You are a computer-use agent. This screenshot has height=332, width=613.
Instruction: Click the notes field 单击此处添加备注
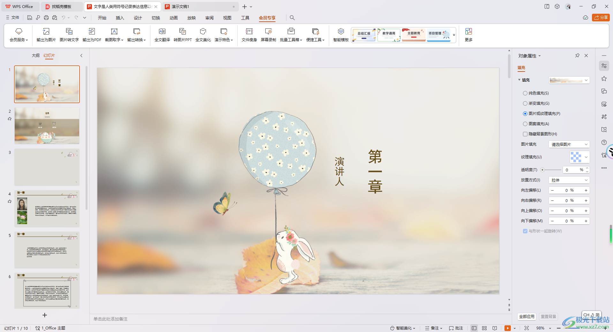click(110, 319)
